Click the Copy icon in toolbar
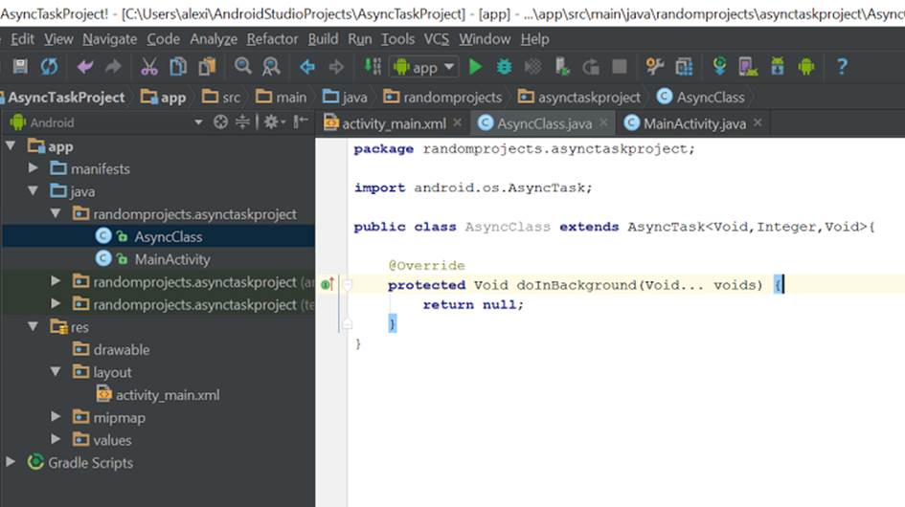 pyautogui.click(x=178, y=67)
